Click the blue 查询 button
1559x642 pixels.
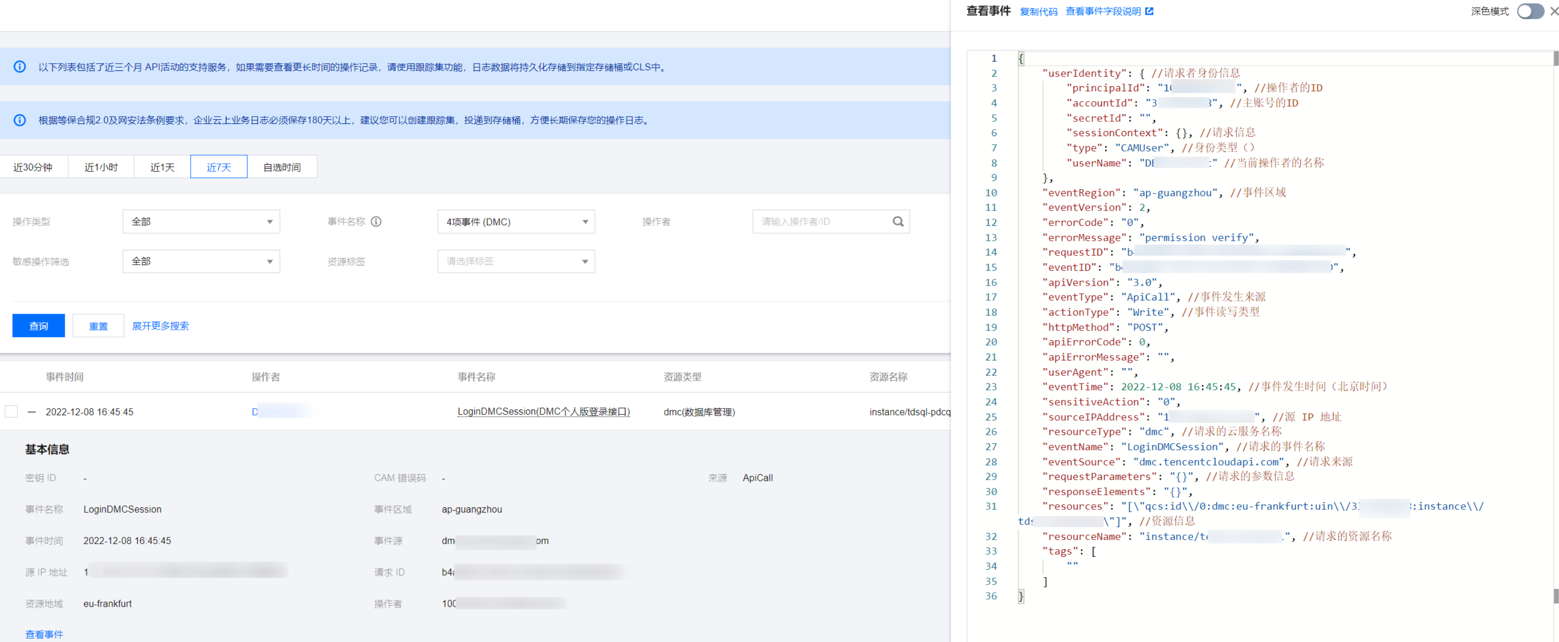click(39, 326)
